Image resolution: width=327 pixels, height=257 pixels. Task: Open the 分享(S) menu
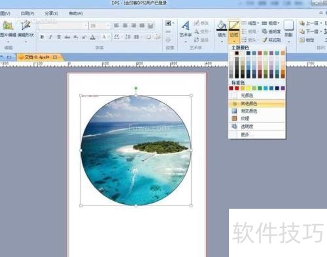click(52, 14)
